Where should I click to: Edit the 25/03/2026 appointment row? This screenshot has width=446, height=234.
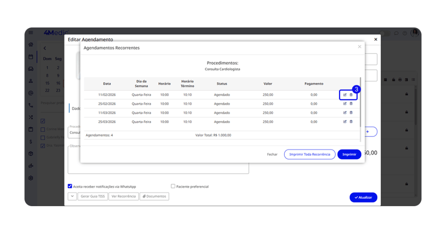[345, 122]
